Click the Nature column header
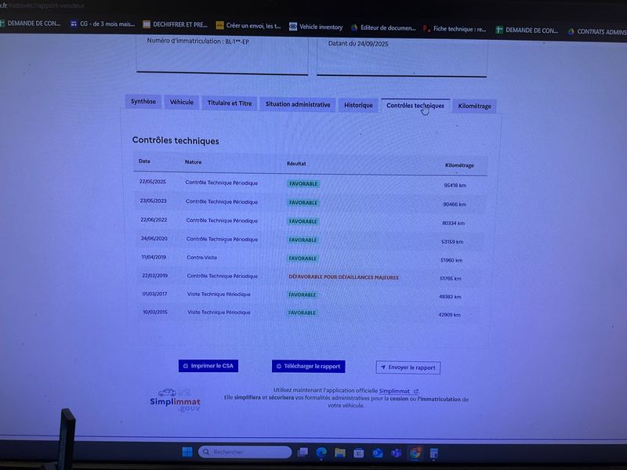 (x=193, y=162)
